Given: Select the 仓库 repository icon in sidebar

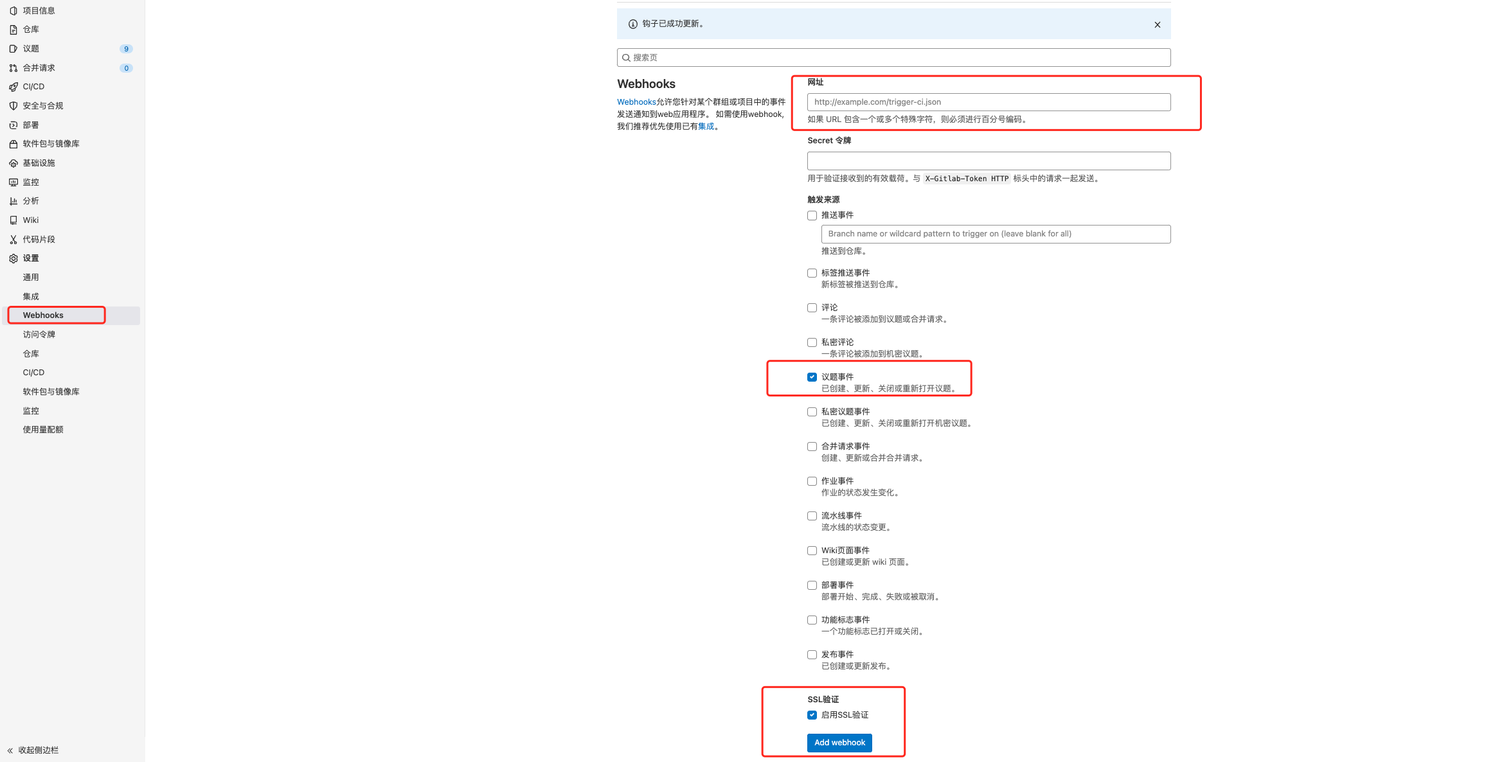Looking at the screenshot, I should click(13, 29).
